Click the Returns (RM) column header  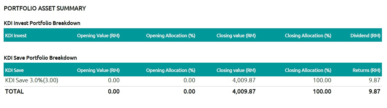coord(366,70)
